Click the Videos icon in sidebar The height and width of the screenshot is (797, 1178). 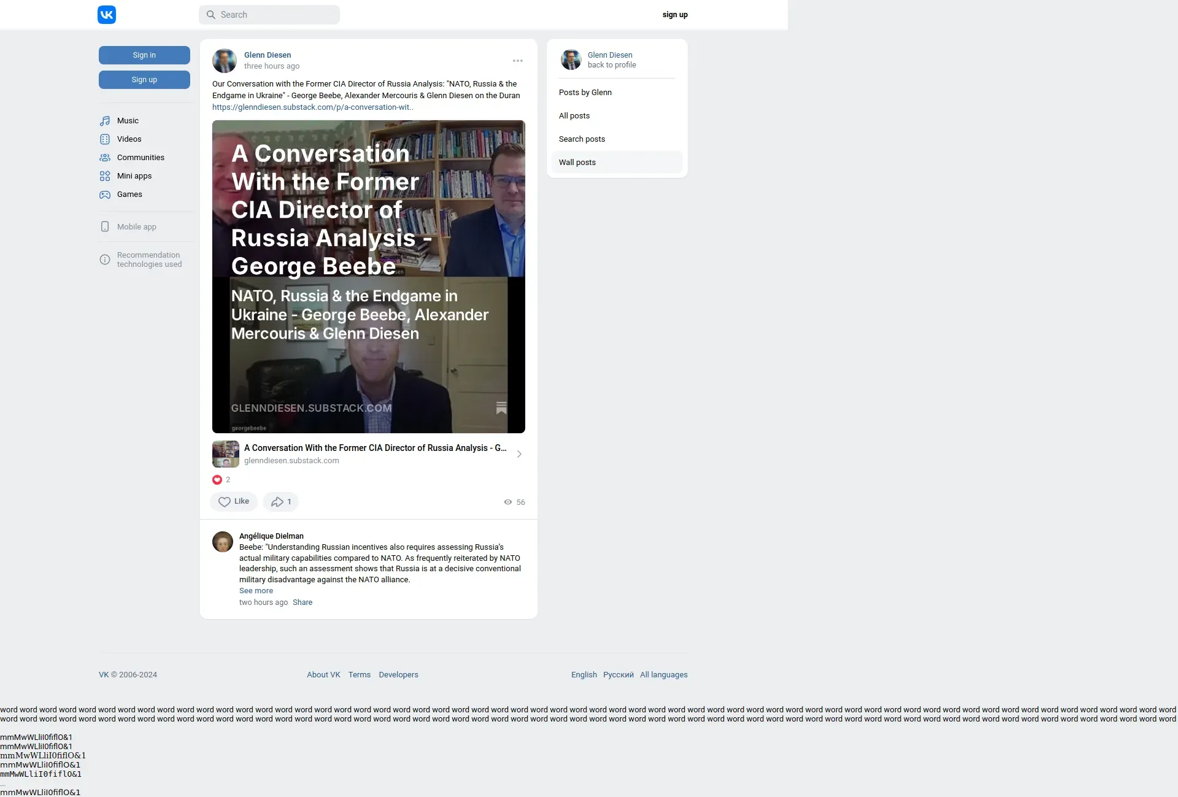coord(105,139)
